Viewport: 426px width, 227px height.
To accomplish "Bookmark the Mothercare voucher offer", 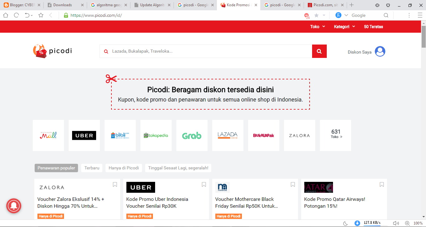I will pyautogui.click(x=293, y=185).
